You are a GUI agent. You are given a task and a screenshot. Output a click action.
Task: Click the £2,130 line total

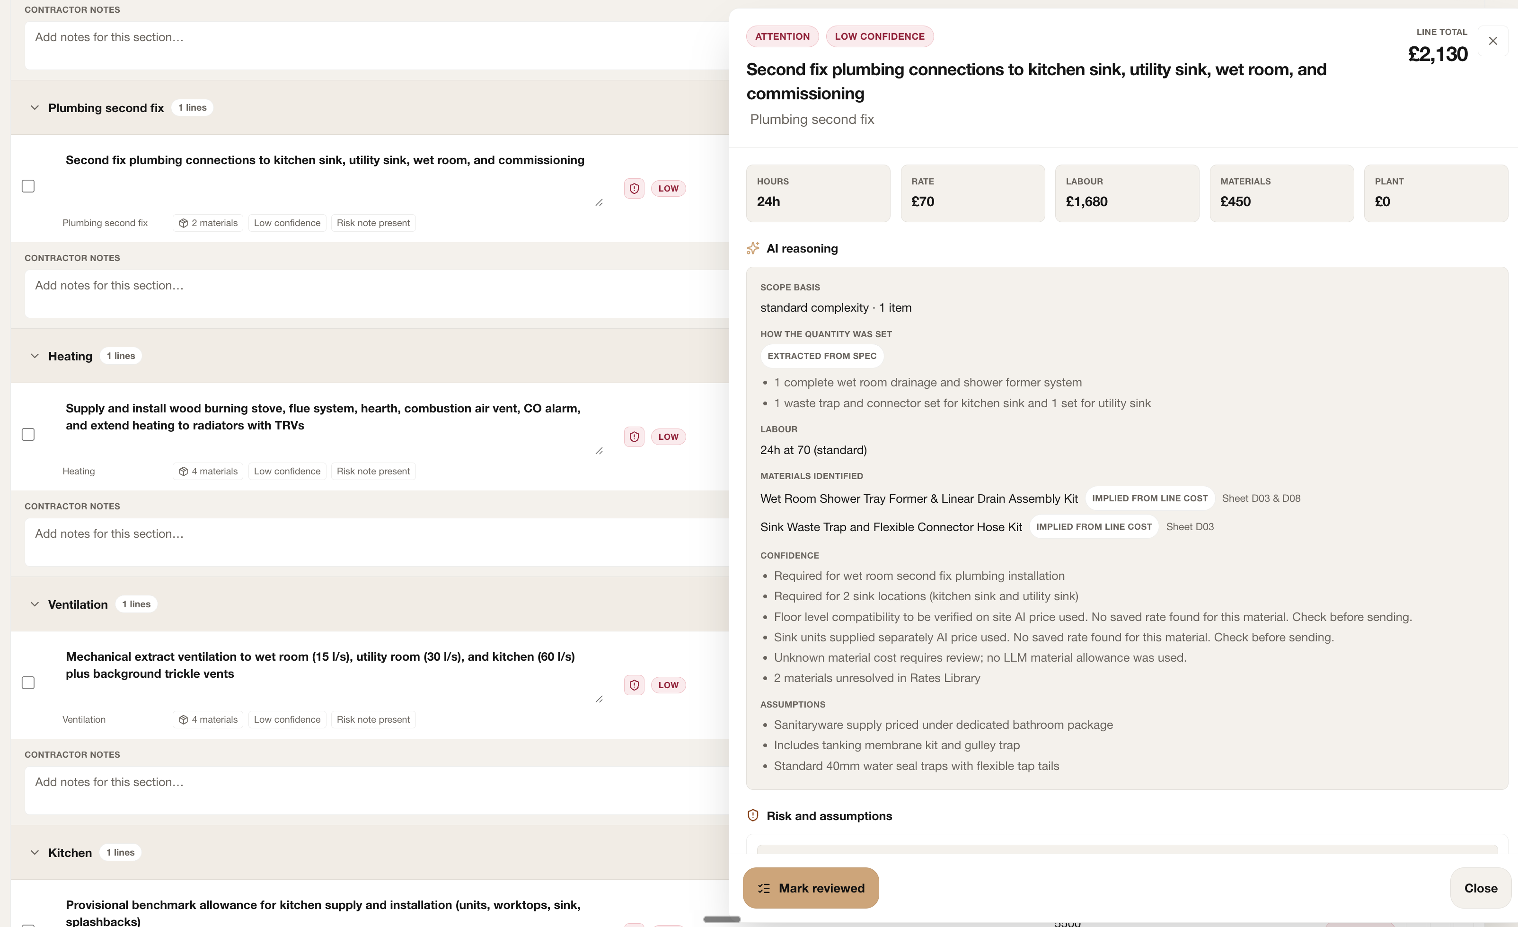pyautogui.click(x=1437, y=54)
